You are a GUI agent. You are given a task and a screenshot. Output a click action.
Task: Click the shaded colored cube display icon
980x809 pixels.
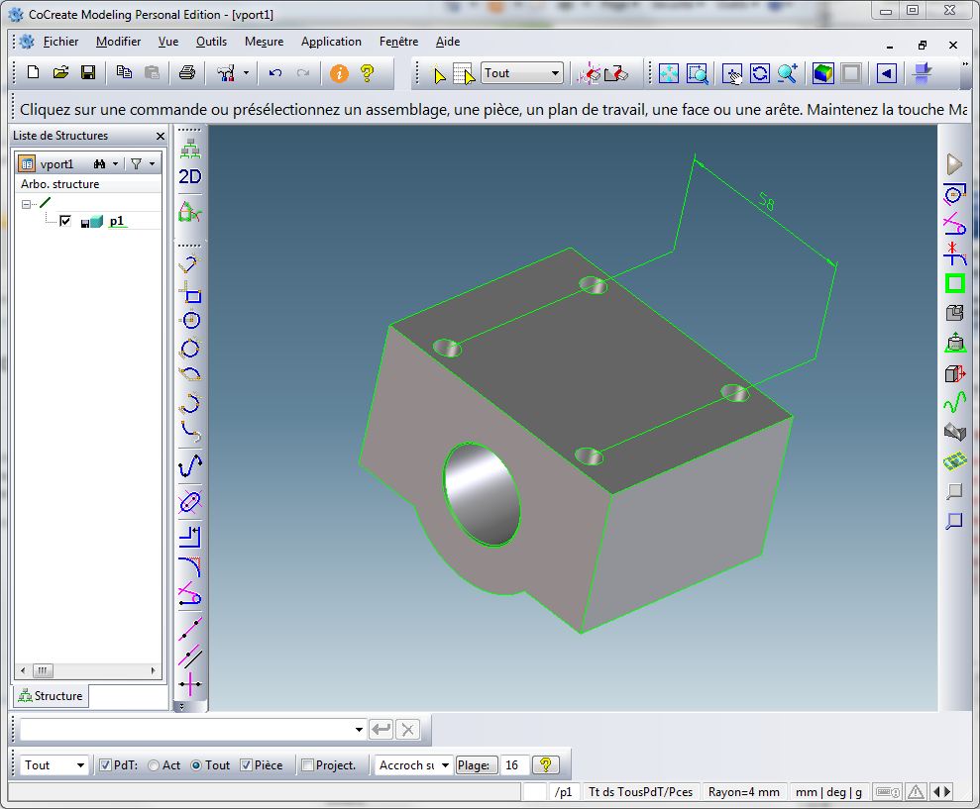point(823,73)
